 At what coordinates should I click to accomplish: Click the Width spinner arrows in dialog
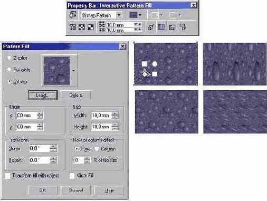(115, 116)
